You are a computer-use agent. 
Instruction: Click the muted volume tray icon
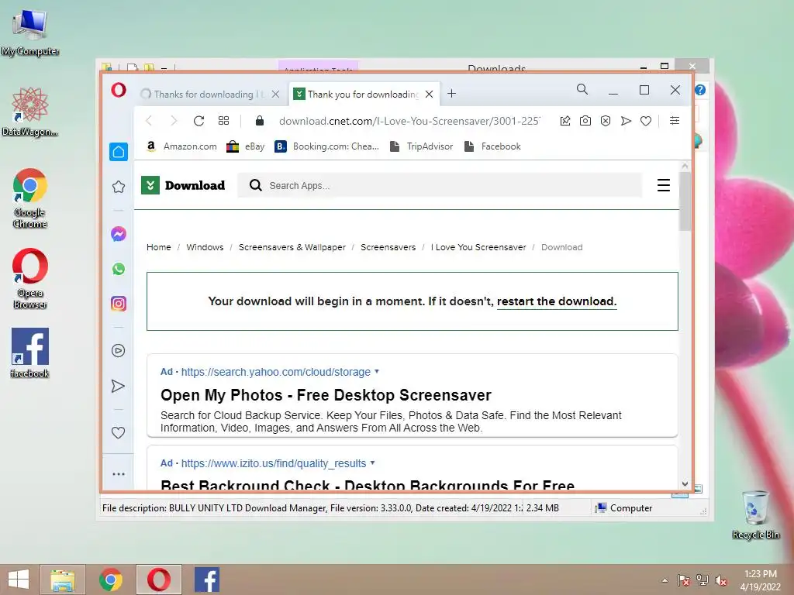[x=721, y=580]
